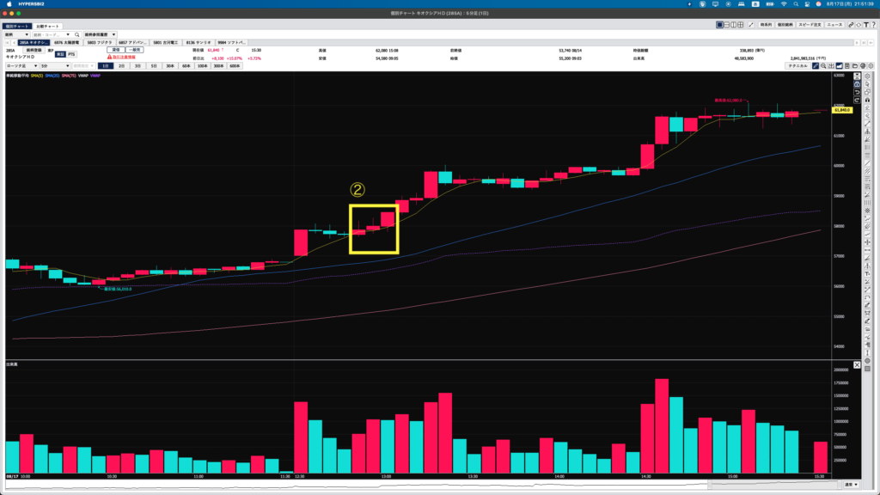Toggle the 東証 market button
The height and width of the screenshot is (495, 880).
(61, 54)
